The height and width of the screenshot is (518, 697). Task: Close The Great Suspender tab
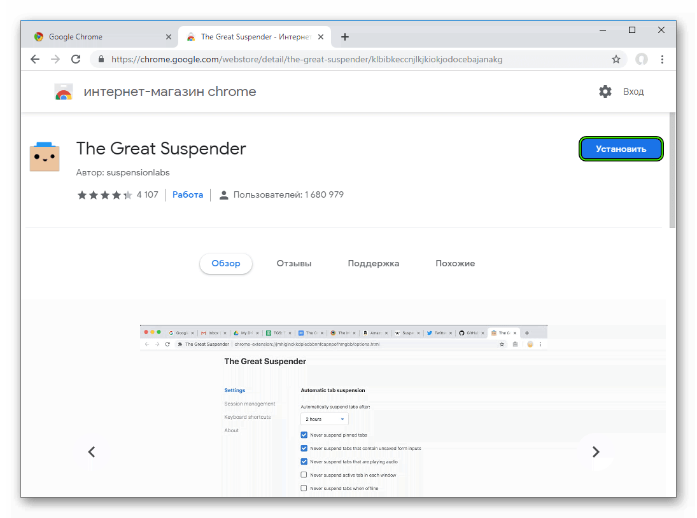[x=321, y=37]
